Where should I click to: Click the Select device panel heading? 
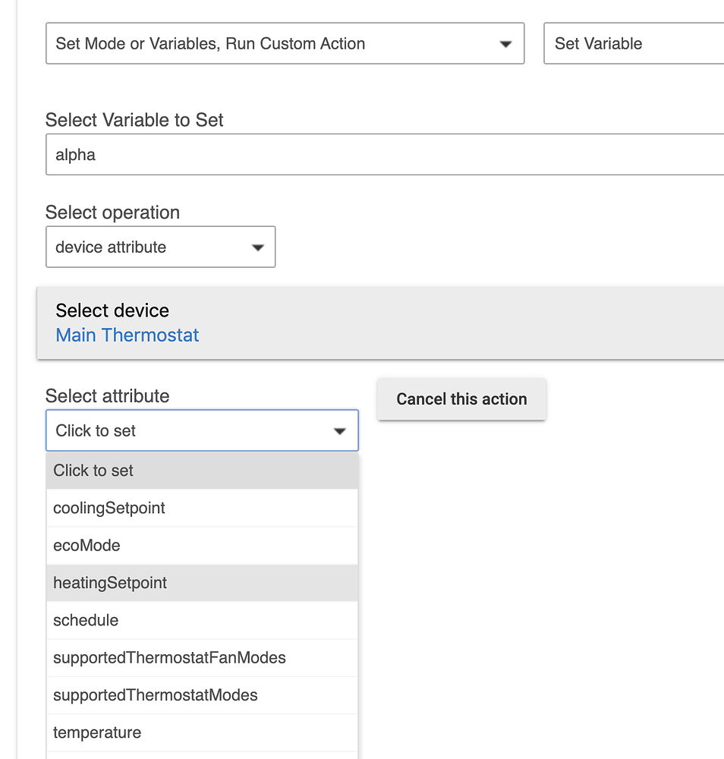tap(112, 310)
